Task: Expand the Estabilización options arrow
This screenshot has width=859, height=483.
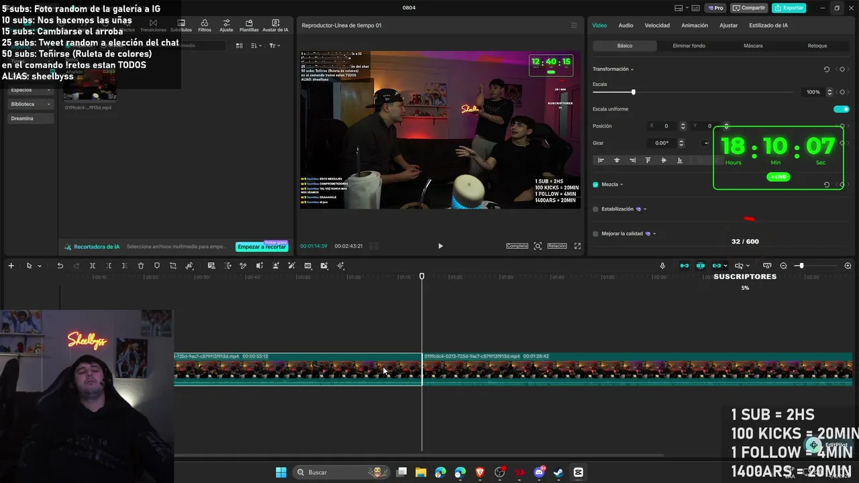Action: 645,209
